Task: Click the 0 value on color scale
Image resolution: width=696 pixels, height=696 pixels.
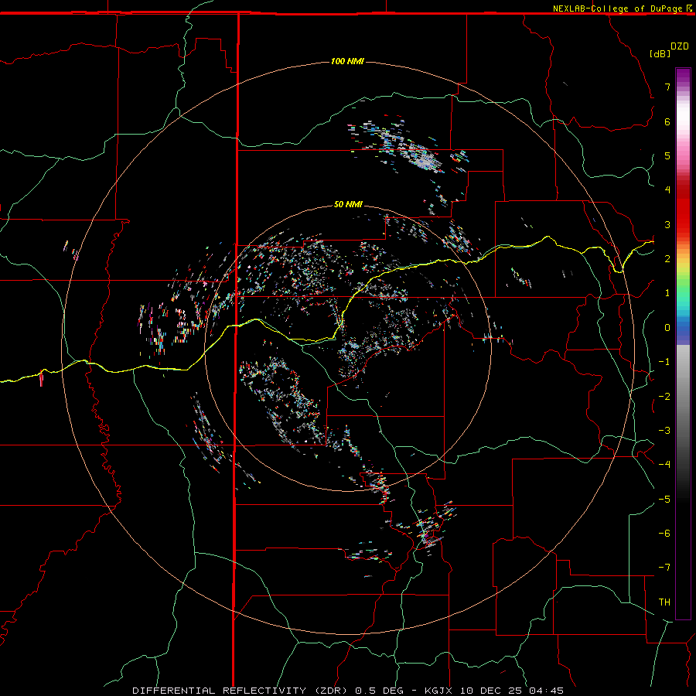Action: coord(667,328)
